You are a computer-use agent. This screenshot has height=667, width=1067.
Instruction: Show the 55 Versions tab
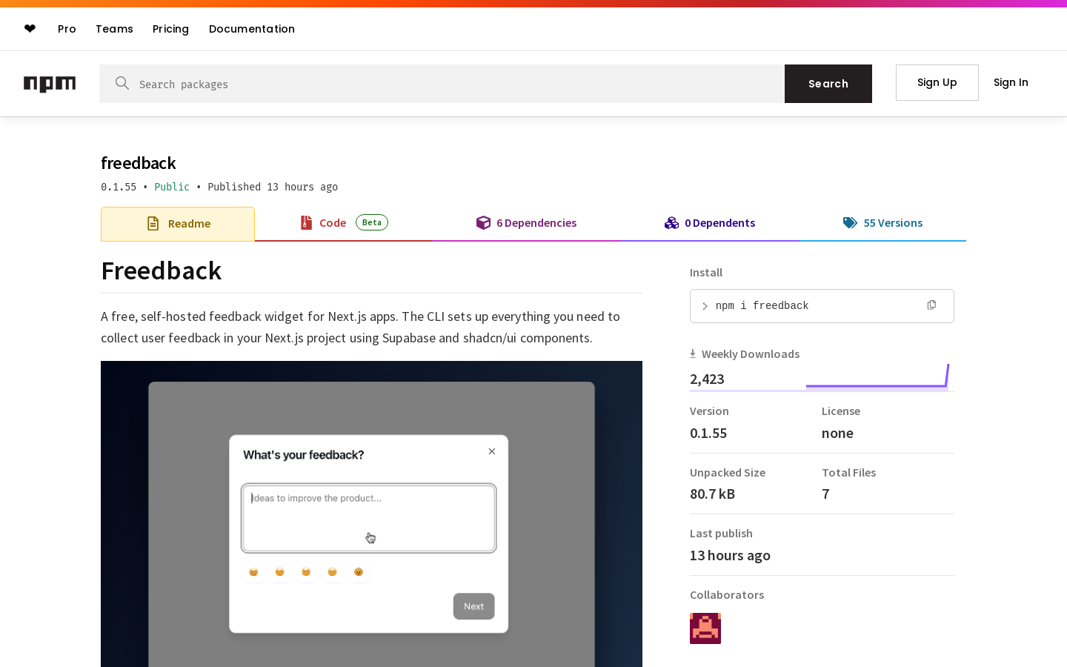click(x=882, y=223)
